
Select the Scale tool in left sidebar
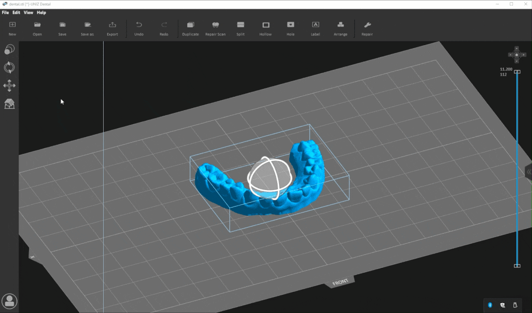[x=9, y=50]
